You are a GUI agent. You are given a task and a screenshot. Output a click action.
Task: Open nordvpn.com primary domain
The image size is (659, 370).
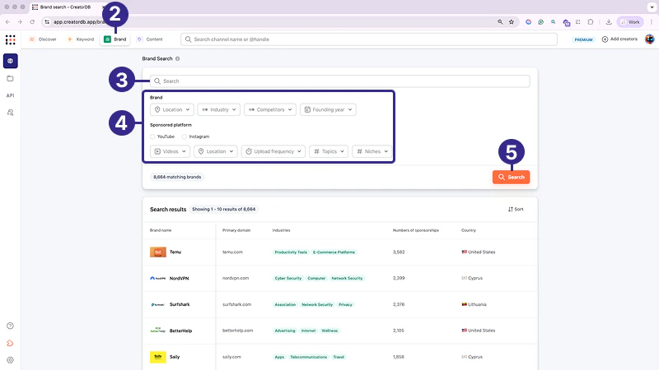[236, 278]
